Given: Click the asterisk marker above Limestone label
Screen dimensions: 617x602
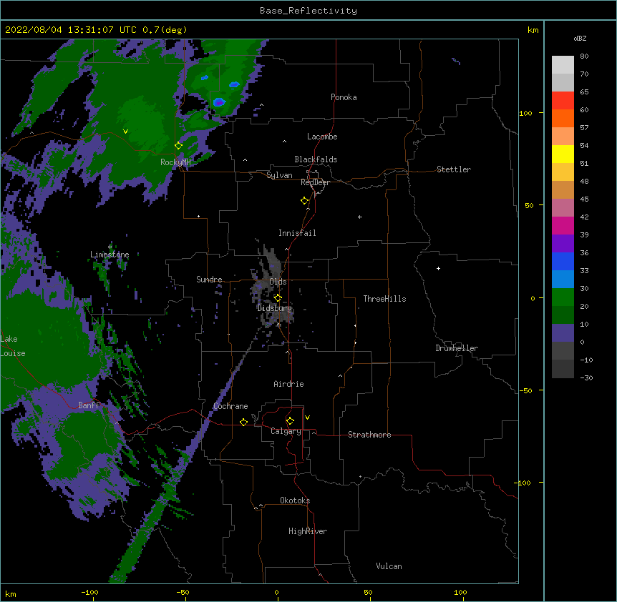Looking at the screenshot, I should (x=110, y=247).
